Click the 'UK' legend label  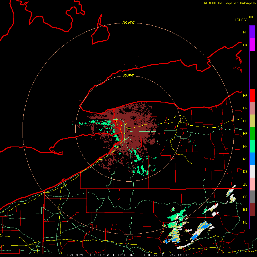[x=245, y=45]
